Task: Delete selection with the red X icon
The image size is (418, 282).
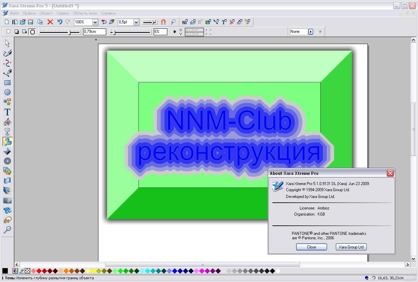Action: (x=50, y=22)
